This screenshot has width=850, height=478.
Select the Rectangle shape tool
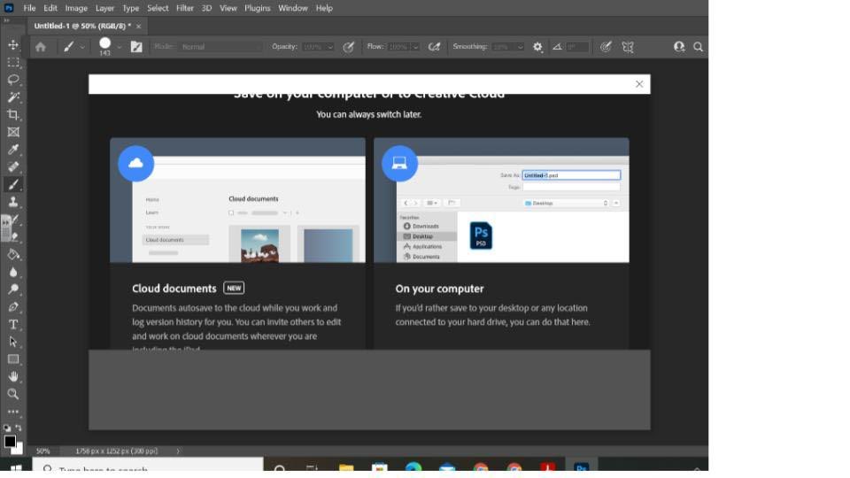(x=13, y=359)
